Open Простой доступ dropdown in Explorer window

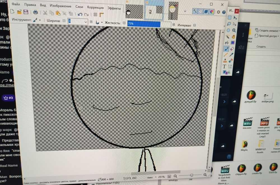tap(267, 36)
